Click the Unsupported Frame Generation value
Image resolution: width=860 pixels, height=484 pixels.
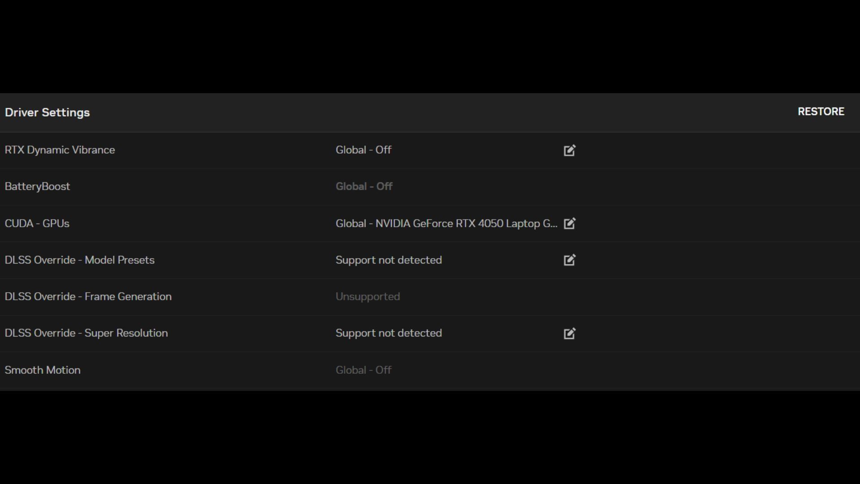367,297
